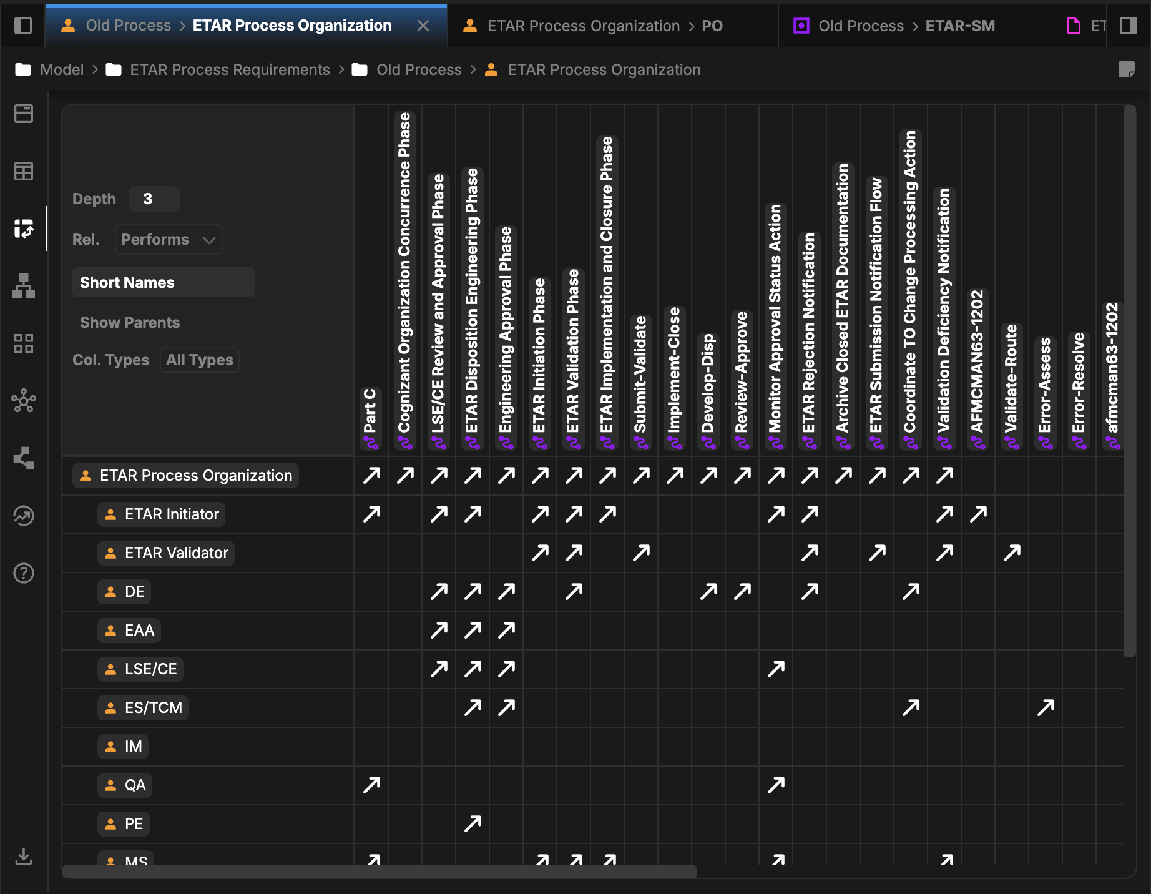Screen dimensions: 1151x894
Task: Select the LSE/CE row
Action: (x=140, y=669)
